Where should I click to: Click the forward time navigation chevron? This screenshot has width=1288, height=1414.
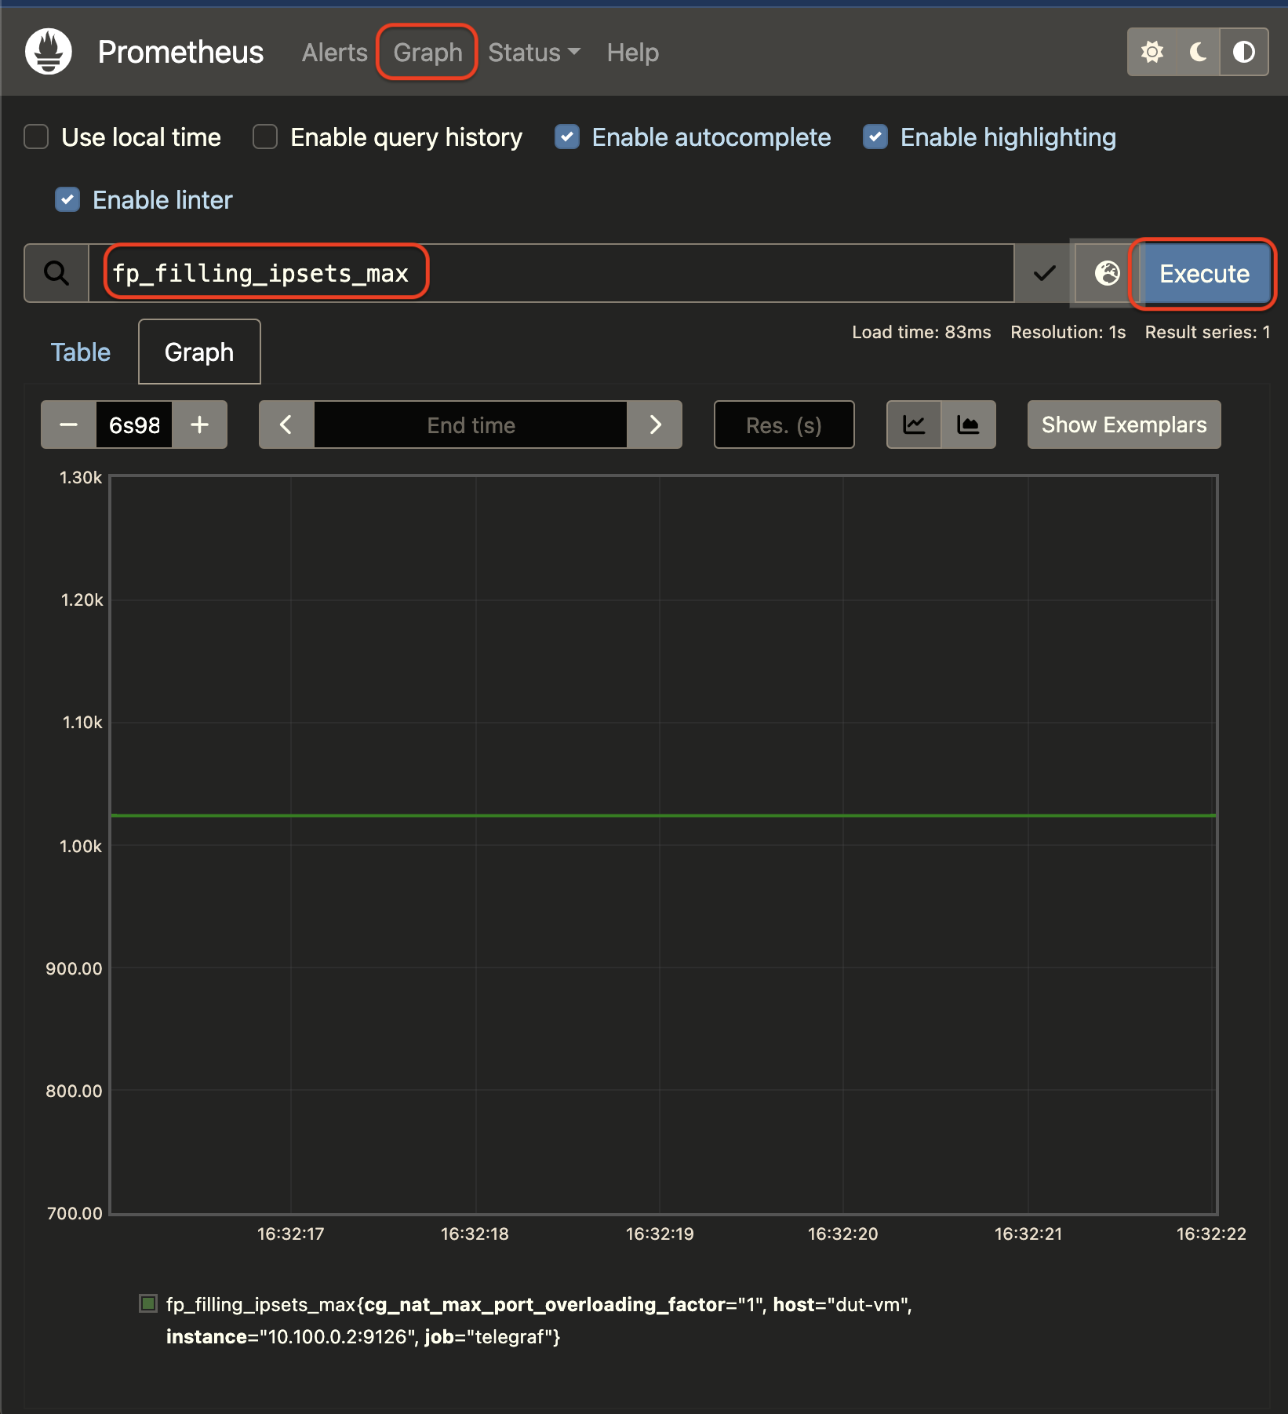655,425
